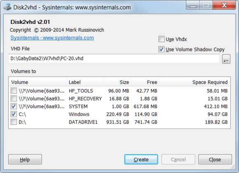Click the C:\ volume name
Image resolution: width=239 pixels, height=173 pixels.
pos(22,114)
